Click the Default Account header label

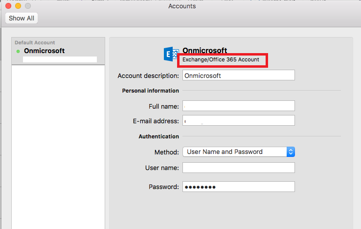(35, 43)
